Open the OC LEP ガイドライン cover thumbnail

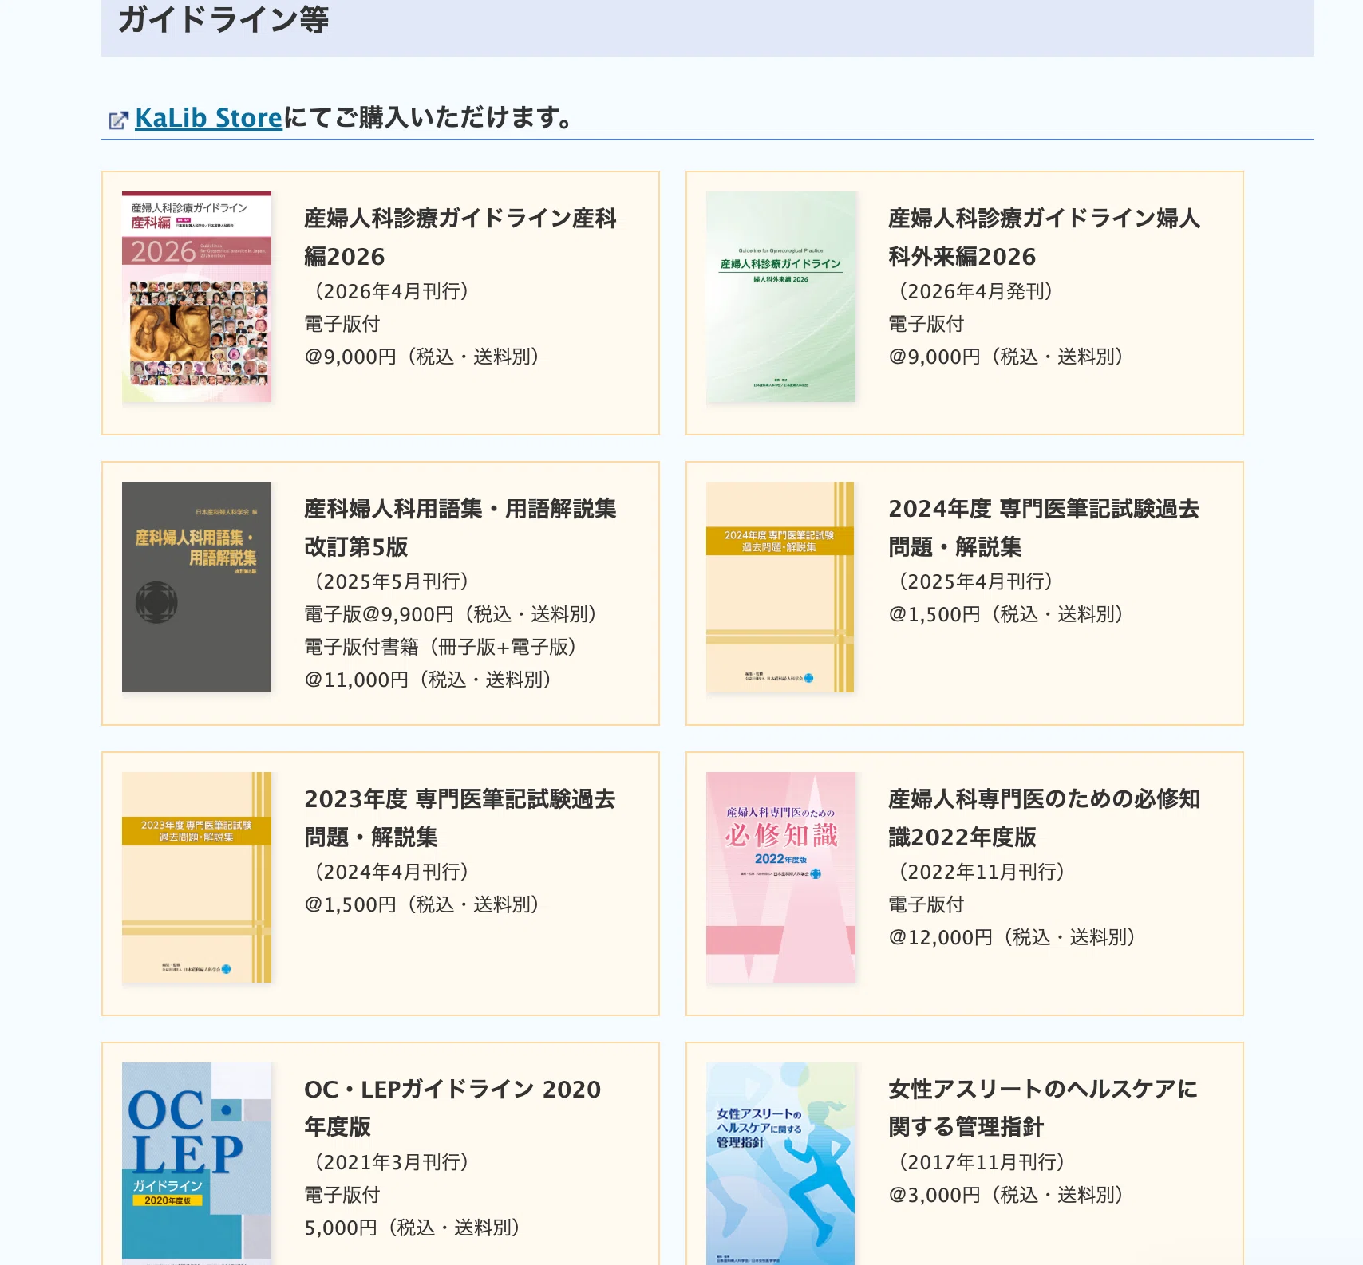tap(196, 1163)
